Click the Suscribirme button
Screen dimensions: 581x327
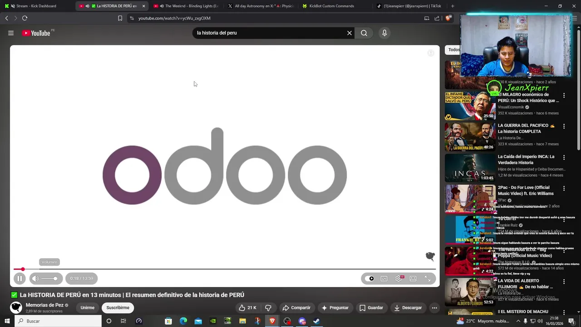pos(118,308)
